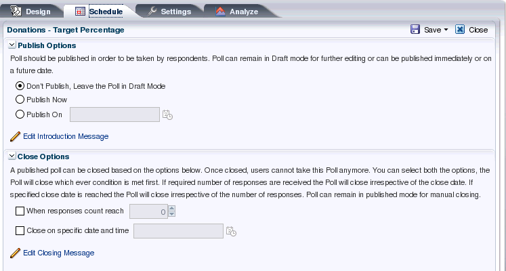Click the Edit Introduction Message link
The height and width of the screenshot is (271, 506).
pos(66,136)
